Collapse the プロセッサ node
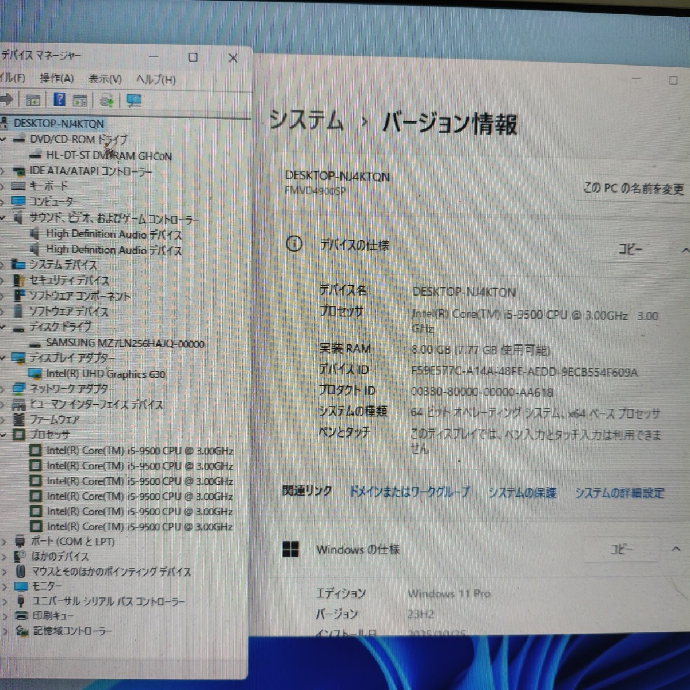 3,435
